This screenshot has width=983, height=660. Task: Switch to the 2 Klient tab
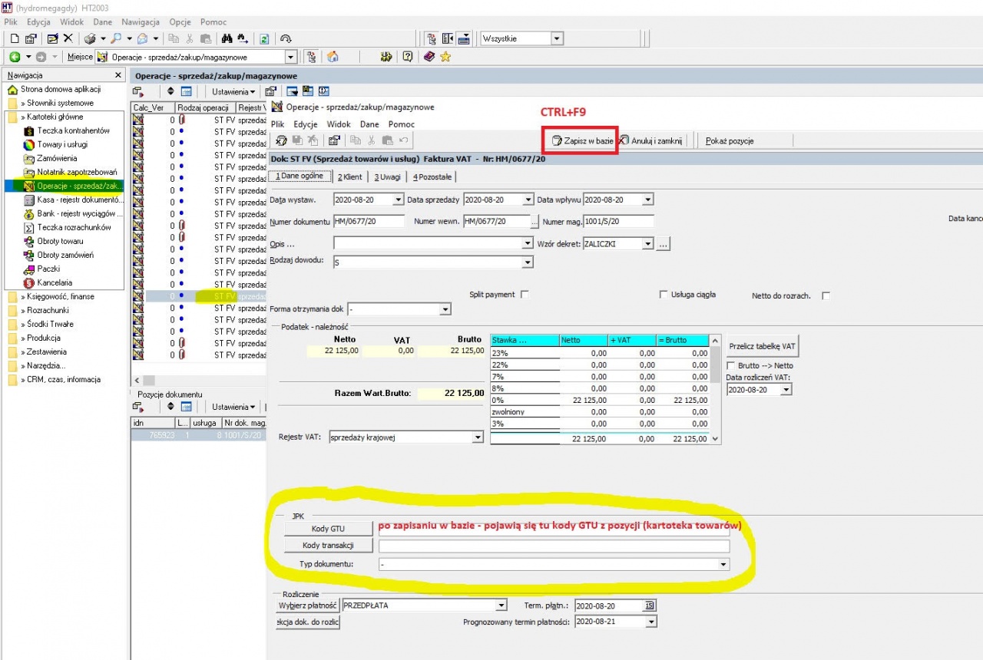349,177
